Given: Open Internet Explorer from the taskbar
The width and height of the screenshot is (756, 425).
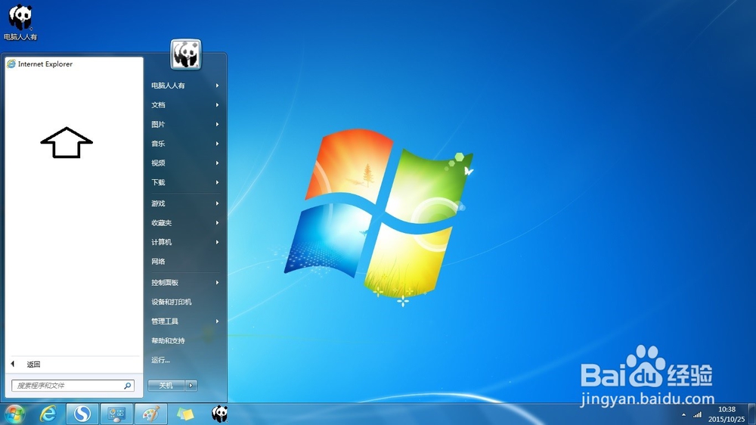Looking at the screenshot, I should coord(48,414).
